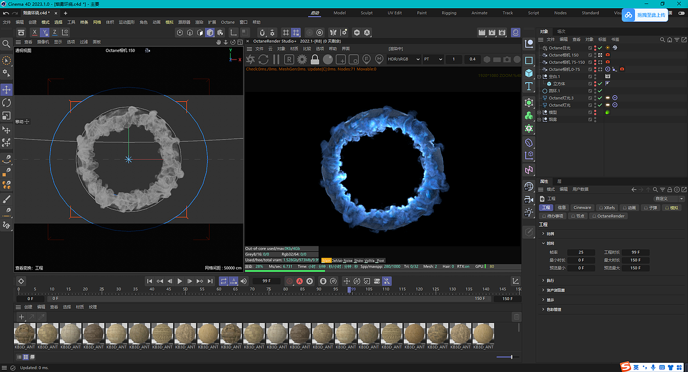
Task: Click the search icon in Object Manager
Action: (x=663, y=40)
